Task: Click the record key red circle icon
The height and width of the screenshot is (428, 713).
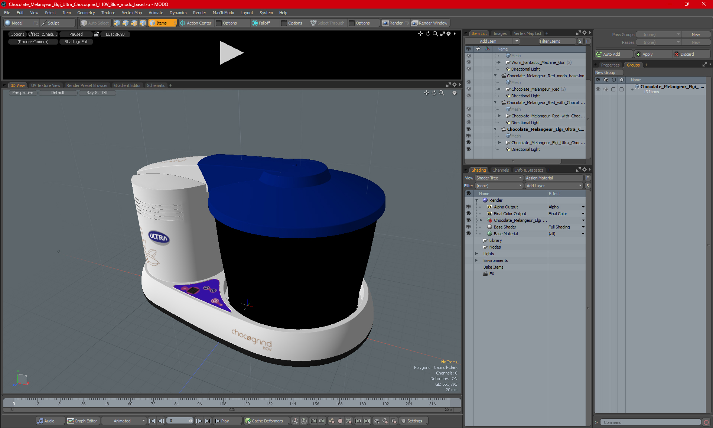Action: click(340, 421)
